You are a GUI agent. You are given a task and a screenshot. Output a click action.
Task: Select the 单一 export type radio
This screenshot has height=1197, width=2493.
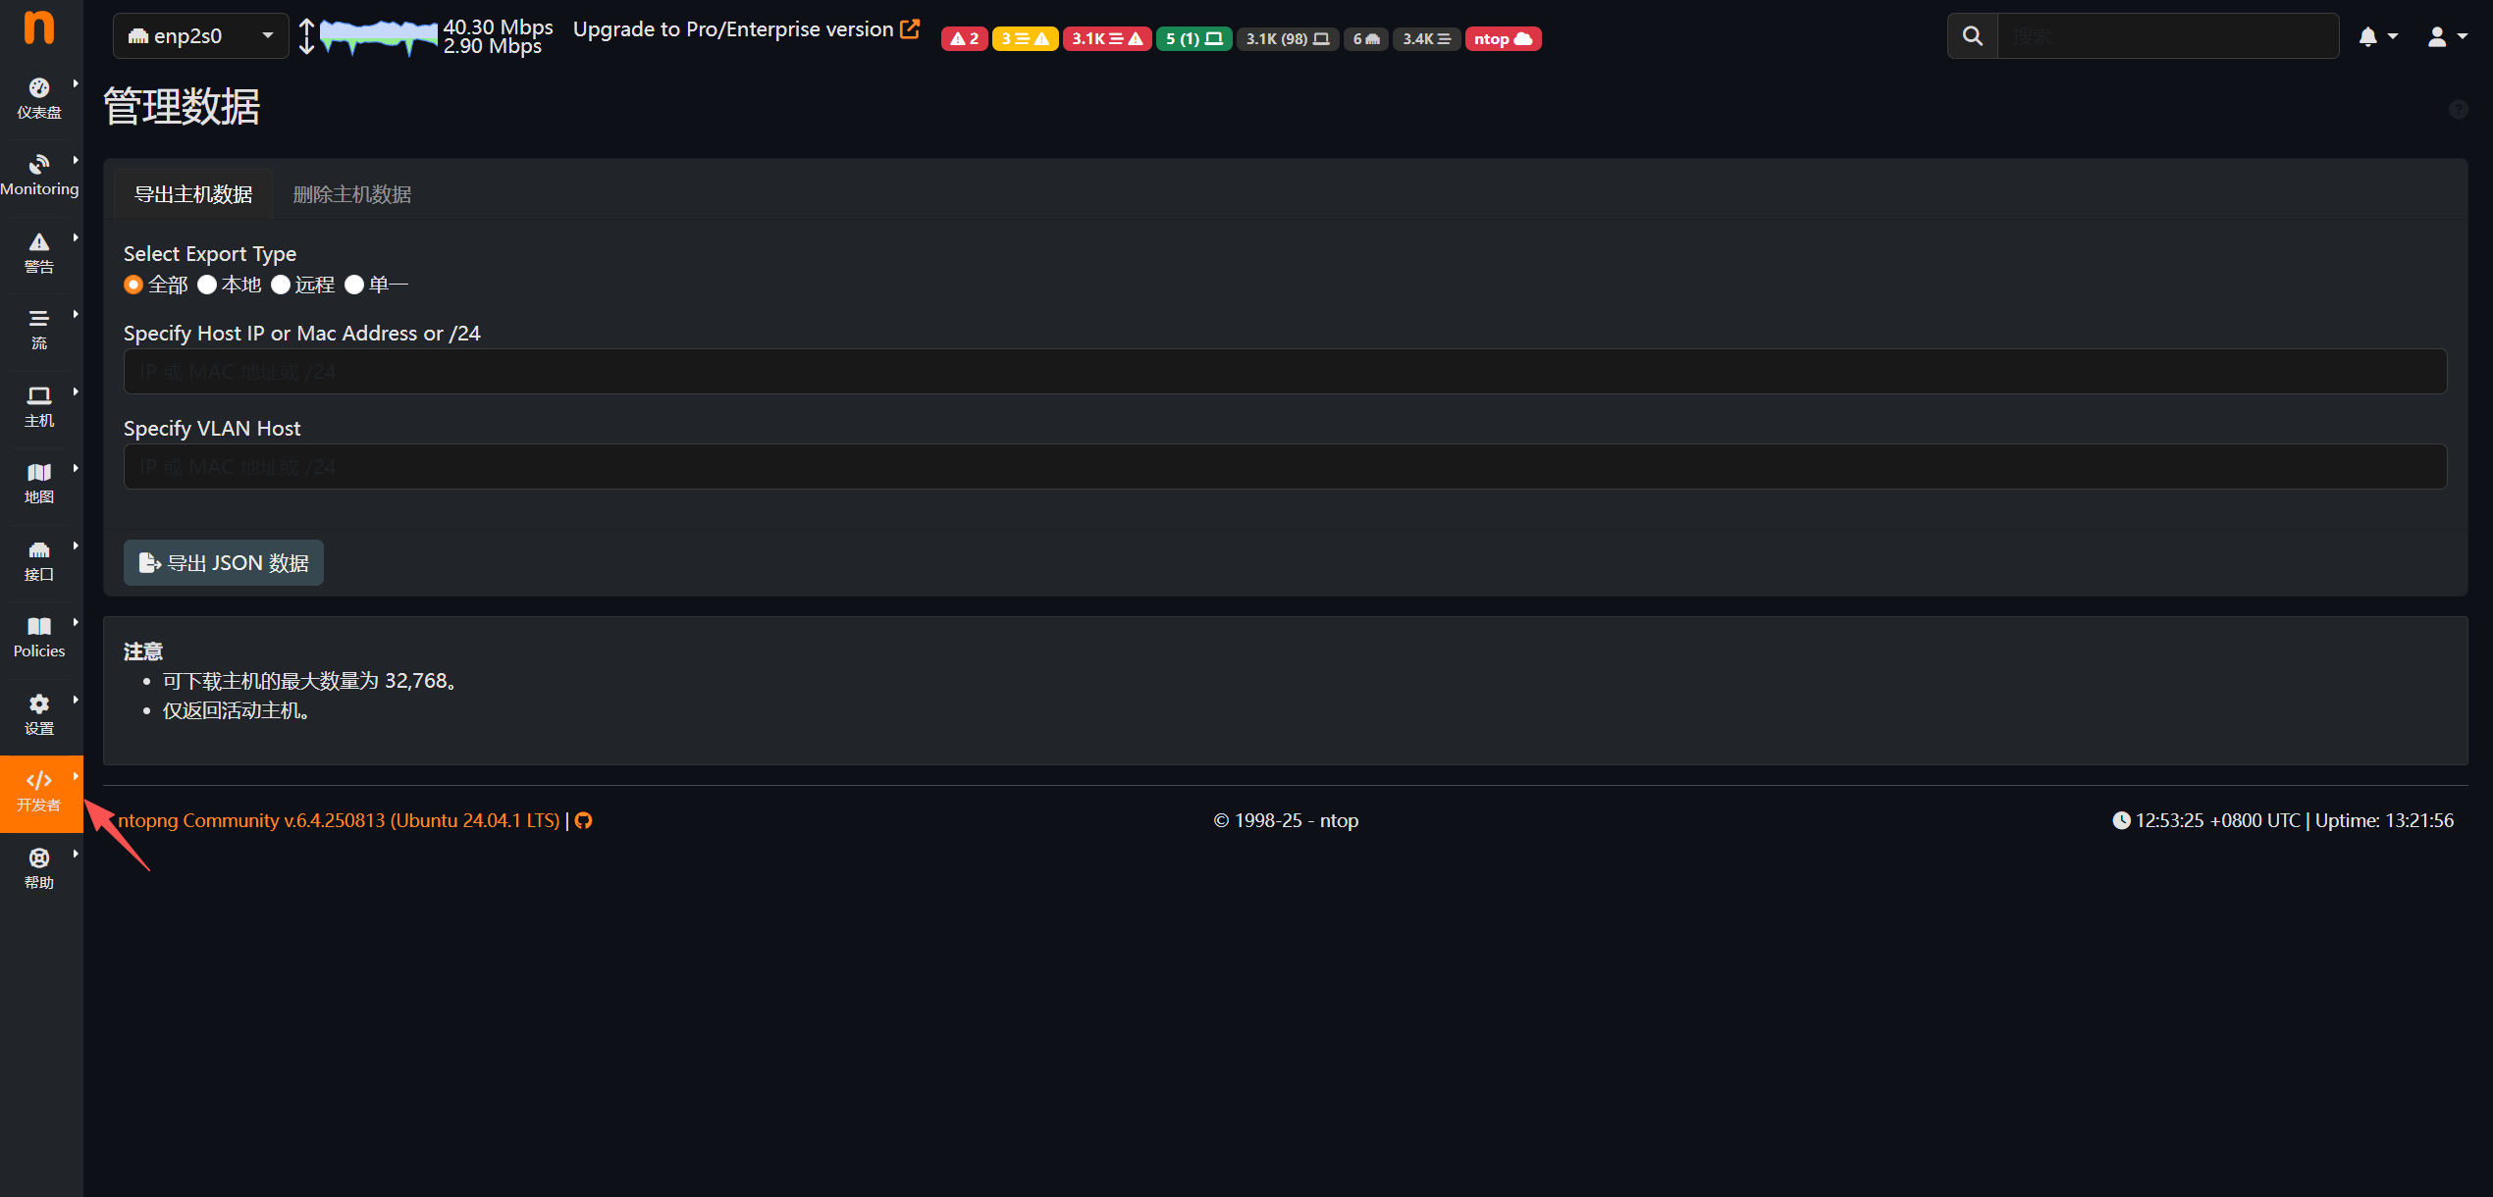click(354, 285)
